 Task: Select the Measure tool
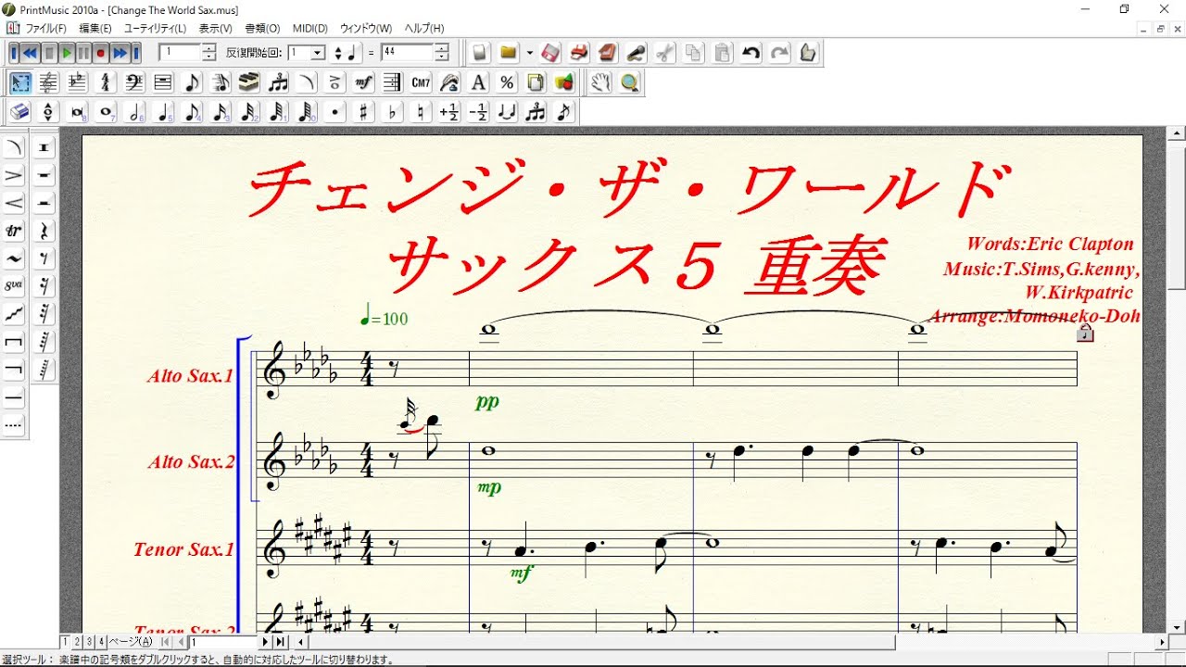click(163, 82)
